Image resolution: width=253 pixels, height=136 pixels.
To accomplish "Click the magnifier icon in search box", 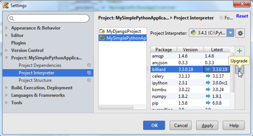I will point(12,19).
